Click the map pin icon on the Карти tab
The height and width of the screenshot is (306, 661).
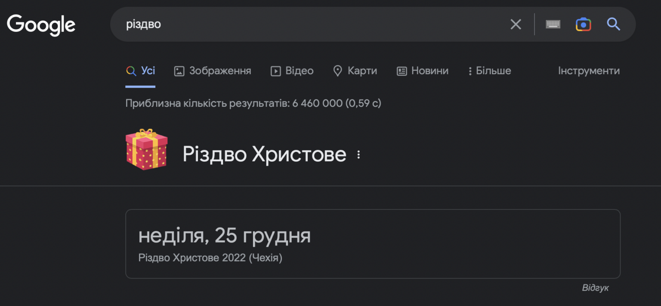338,71
